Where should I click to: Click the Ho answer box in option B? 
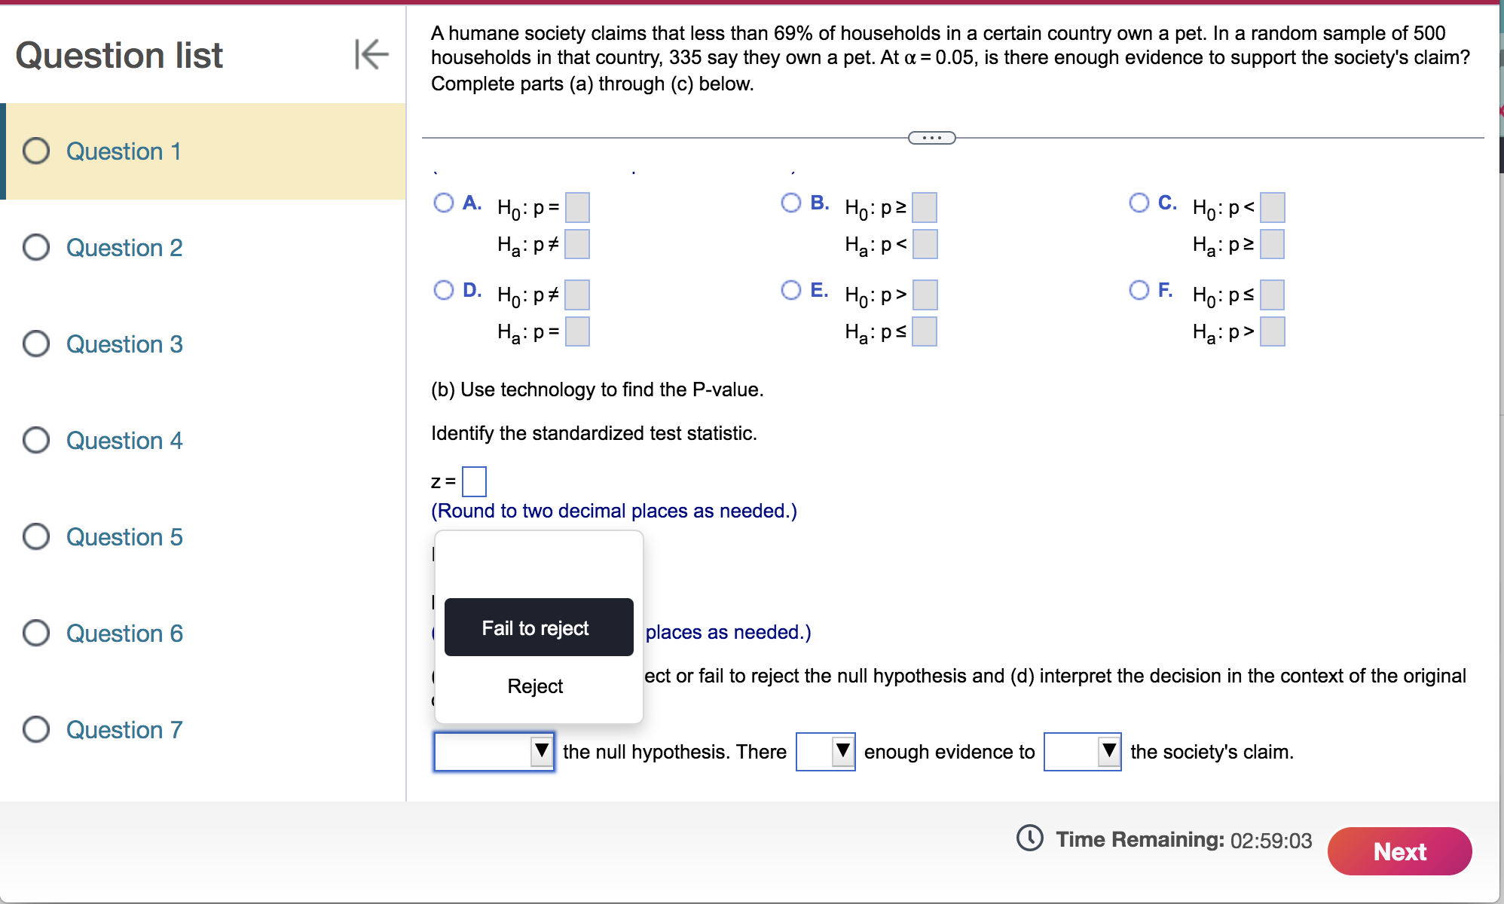pos(924,207)
